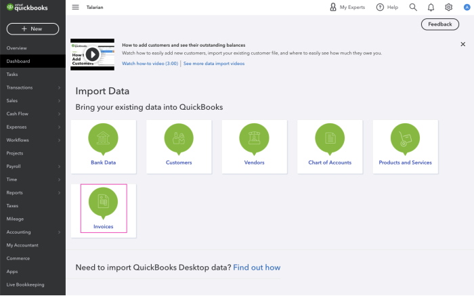The image size is (474, 296).
Task: Expand Time submenu chevron
Action: [60, 179]
